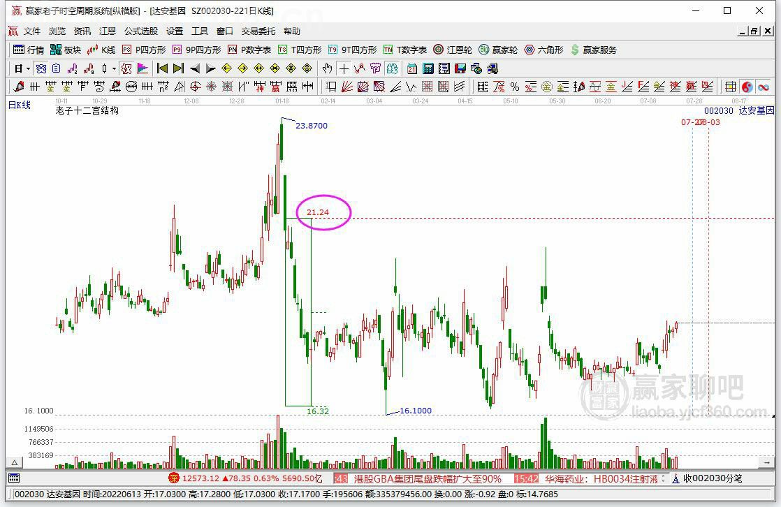Viewport: 781px width, 507px height.
Task: Open the 公式选股 menu
Action: point(141,31)
